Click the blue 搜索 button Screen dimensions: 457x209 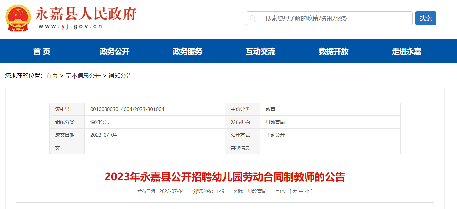(425, 18)
